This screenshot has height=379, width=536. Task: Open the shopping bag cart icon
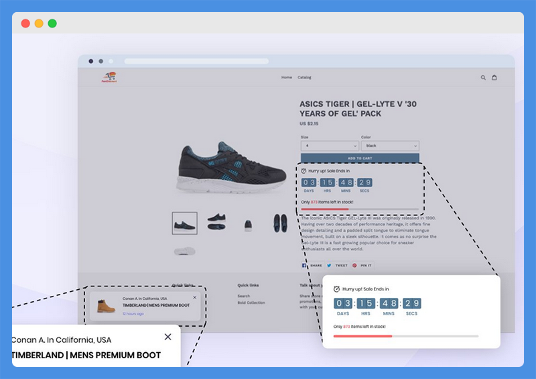coord(494,77)
